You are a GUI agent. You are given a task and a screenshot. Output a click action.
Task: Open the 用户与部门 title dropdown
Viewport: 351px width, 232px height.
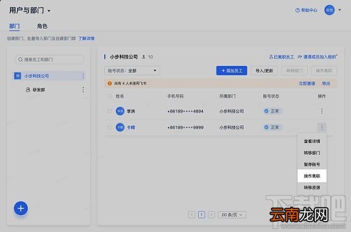point(30,10)
